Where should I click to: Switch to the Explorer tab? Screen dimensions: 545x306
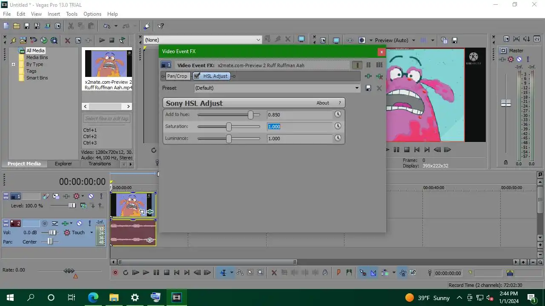[63, 164]
